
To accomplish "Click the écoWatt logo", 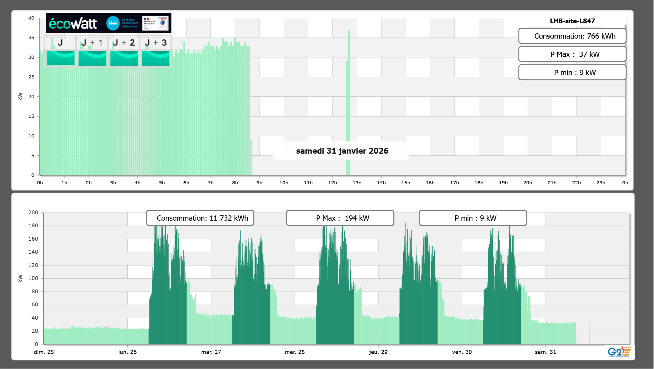I will point(73,23).
